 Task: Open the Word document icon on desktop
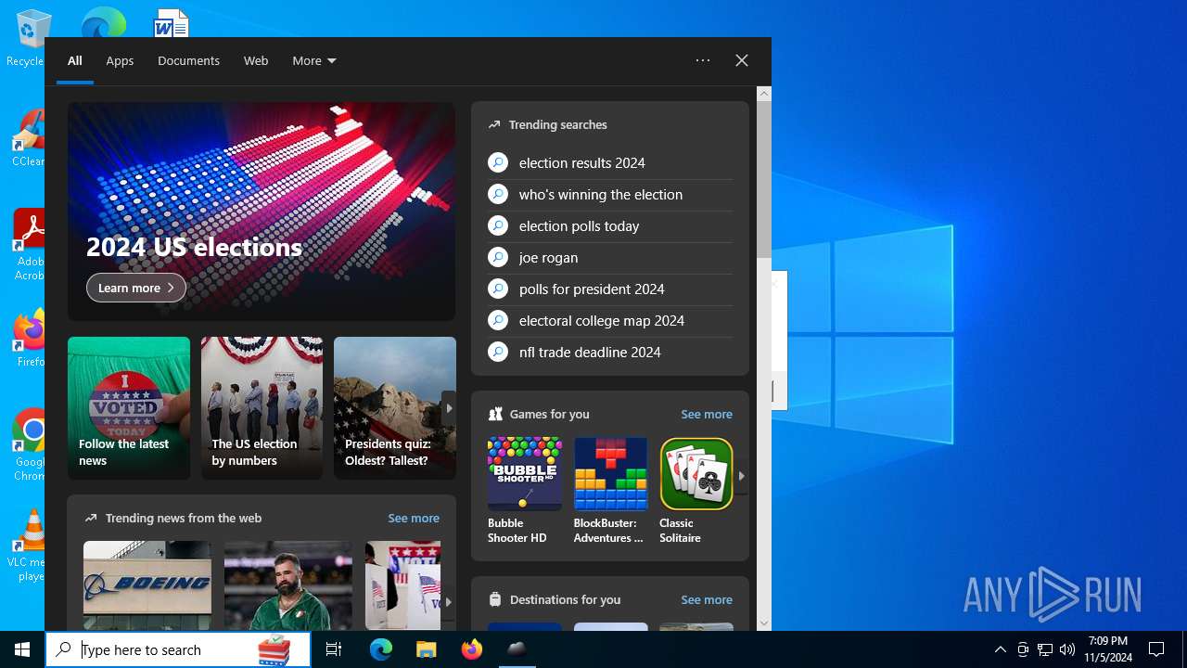[x=172, y=23]
